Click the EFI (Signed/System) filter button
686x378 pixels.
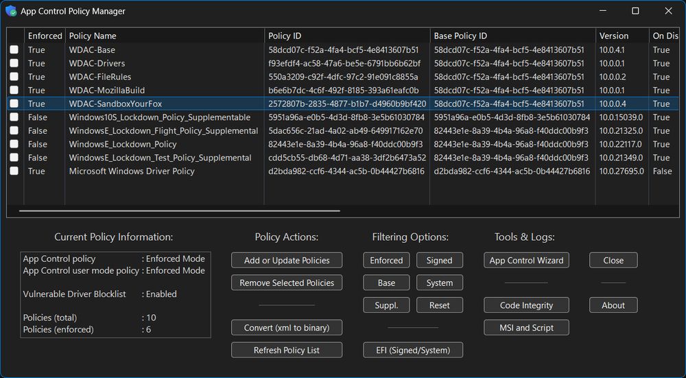413,350
